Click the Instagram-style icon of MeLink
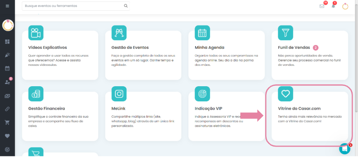This screenshot has width=358, height=157. point(119,94)
